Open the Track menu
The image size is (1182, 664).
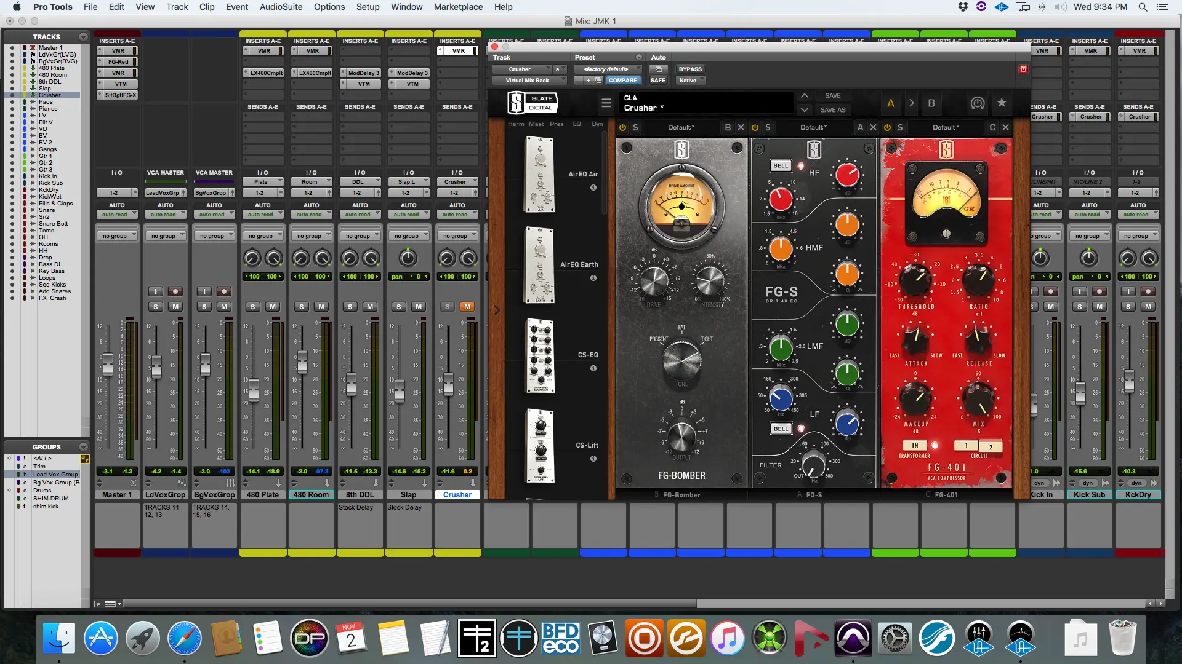click(177, 7)
